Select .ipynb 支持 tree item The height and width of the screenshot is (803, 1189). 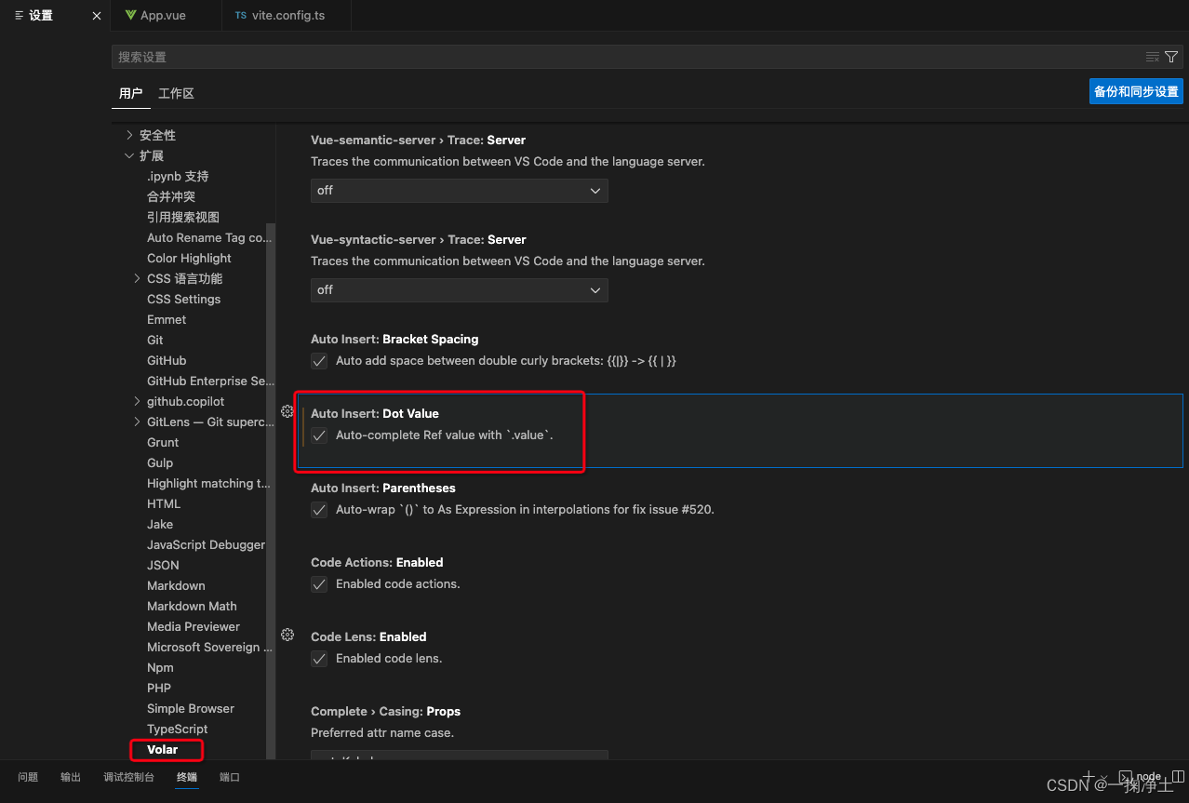[x=178, y=176]
